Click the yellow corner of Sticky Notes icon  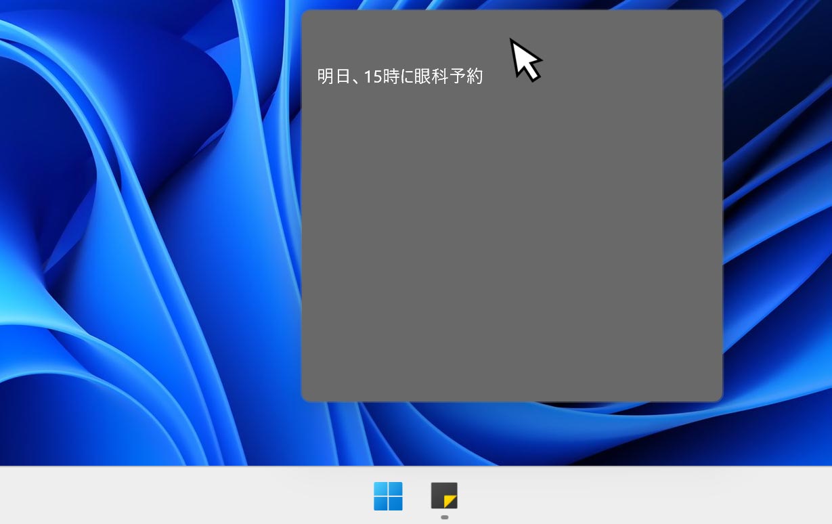pos(451,502)
